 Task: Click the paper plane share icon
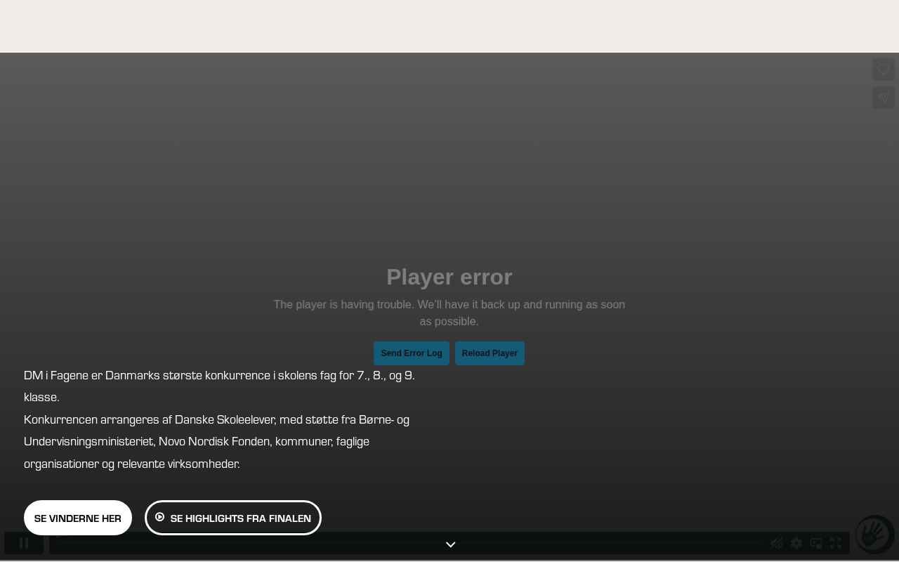pyautogui.click(x=884, y=98)
